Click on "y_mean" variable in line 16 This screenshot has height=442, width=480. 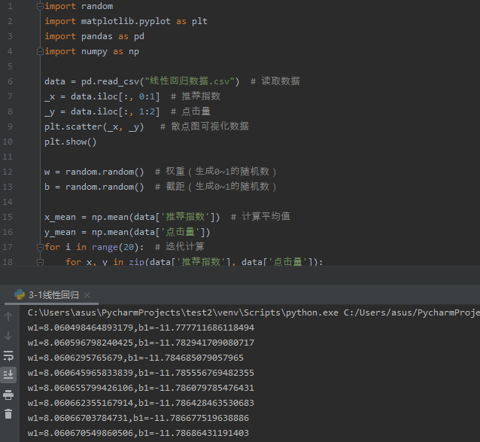(x=60, y=232)
